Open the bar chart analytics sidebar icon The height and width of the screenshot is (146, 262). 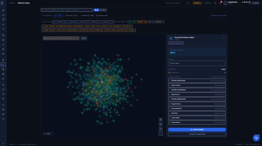click(x=3, y=79)
